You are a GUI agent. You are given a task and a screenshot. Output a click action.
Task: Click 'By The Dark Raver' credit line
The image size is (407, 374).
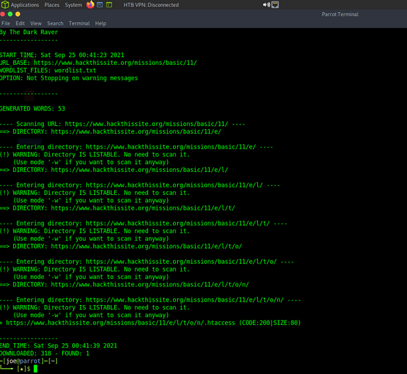29,32
